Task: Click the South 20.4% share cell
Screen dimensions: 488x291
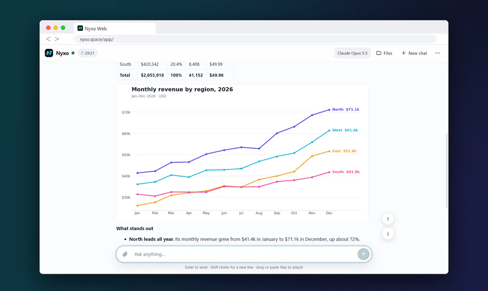Action: (x=176, y=64)
